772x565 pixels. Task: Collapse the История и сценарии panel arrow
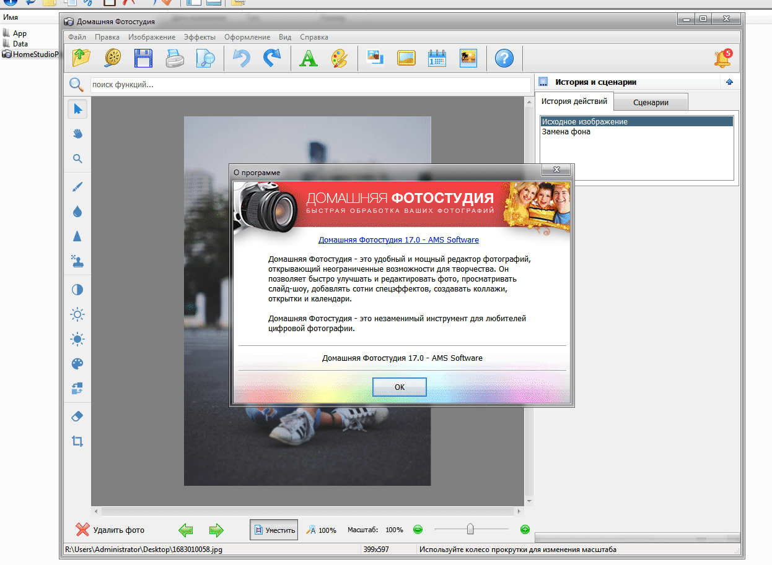click(x=729, y=82)
